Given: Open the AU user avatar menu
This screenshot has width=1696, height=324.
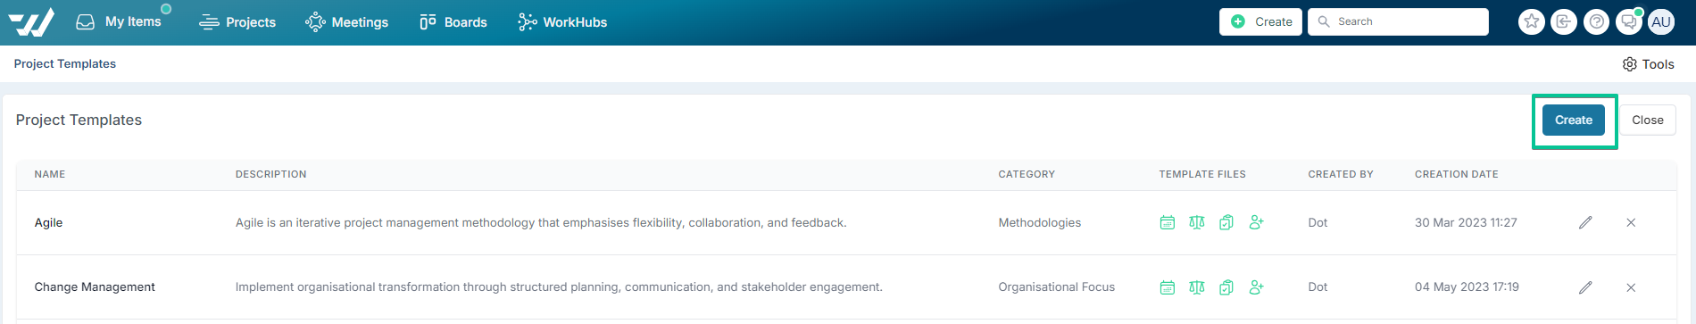Looking at the screenshot, I should click(1660, 21).
